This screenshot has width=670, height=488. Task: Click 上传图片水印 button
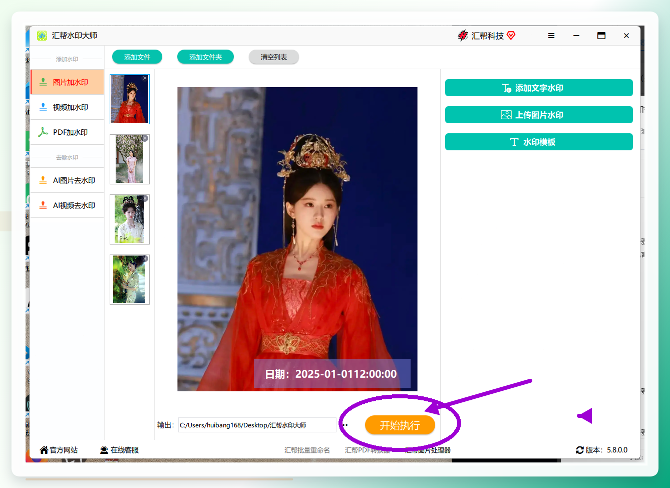click(x=539, y=115)
